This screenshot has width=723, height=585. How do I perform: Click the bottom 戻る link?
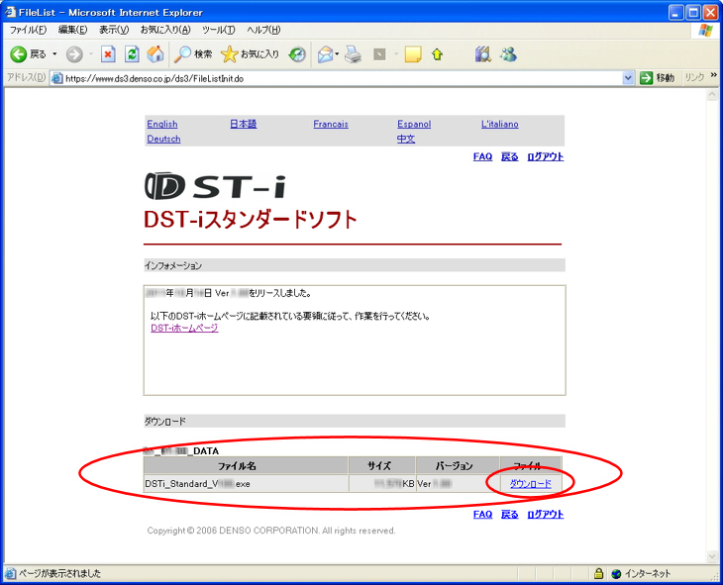click(x=509, y=514)
